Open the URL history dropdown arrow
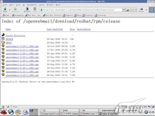This screenshot has height=116, width=155. (x=124, y=10)
